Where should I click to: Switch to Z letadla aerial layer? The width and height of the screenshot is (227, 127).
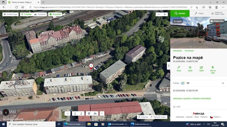(x=26, y=14)
